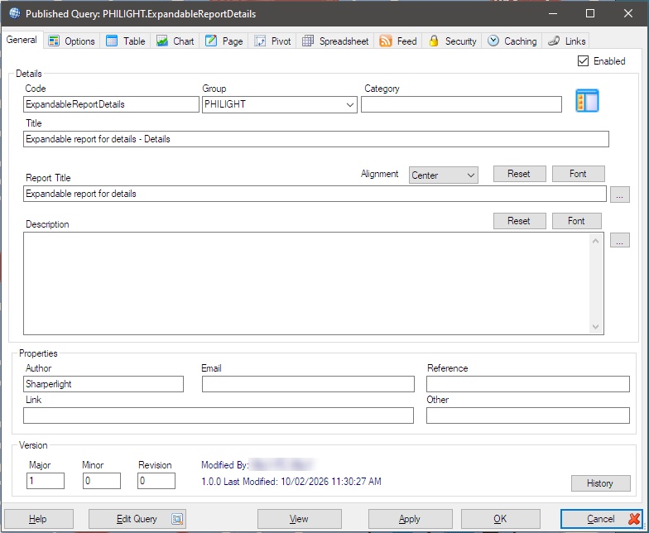Click the Email field
This screenshot has width=649, height=533.
click(308, 384)
